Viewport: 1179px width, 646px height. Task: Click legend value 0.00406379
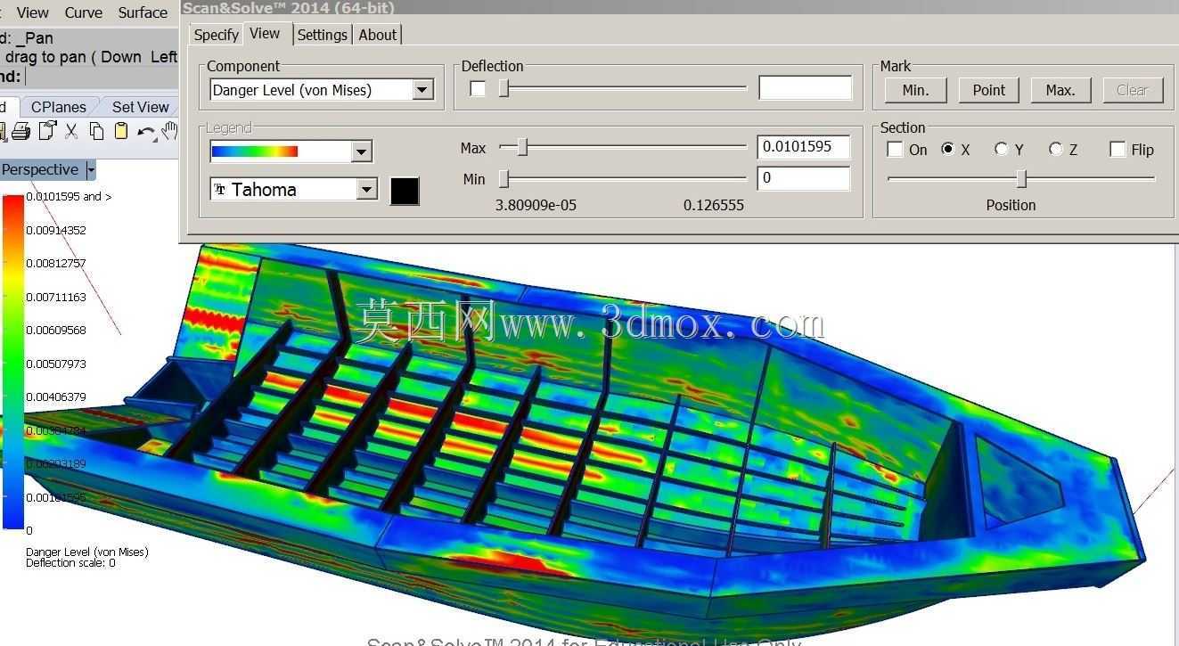tap(56, 397)
